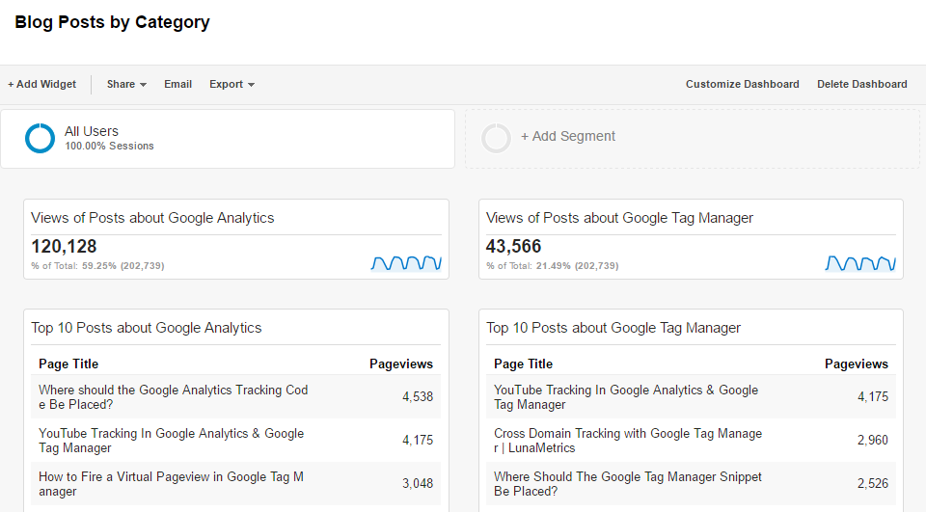The image size is (926, 512).
Task: Click the 2,526 pageviews cell
Action: pyautogui.click(x=873, y=483)
